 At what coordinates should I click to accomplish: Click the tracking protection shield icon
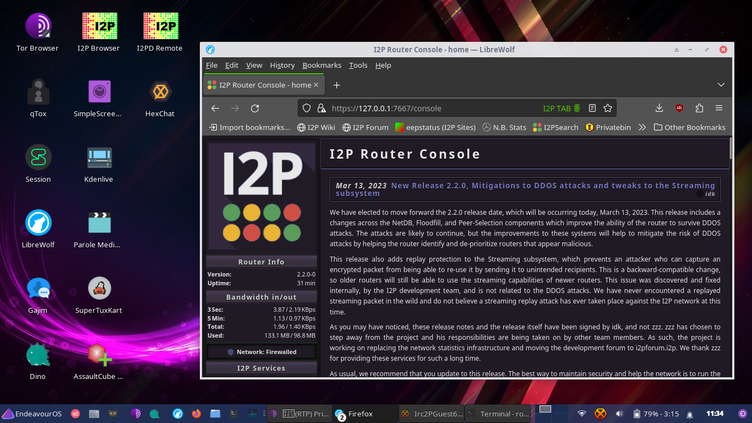point(307,109)
